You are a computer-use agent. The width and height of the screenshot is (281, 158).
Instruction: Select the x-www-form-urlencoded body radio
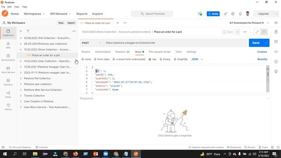[114, 59]
